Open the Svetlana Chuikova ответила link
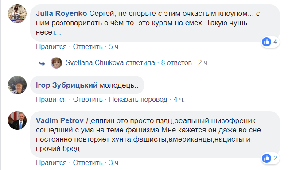Image resolution: width=296 pixels, height=170 pixels. point(110,62)
